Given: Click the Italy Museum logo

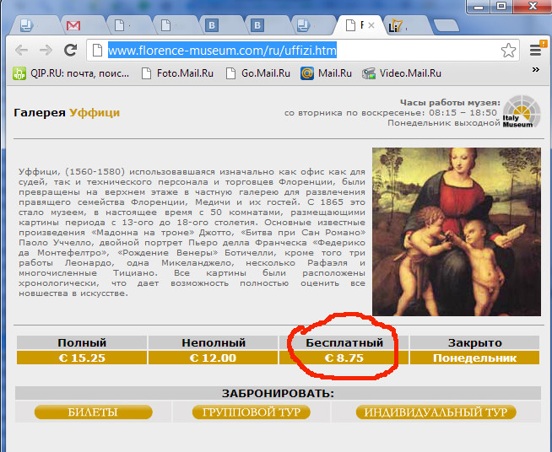Looking at the screenshot, I should [522, 111].
